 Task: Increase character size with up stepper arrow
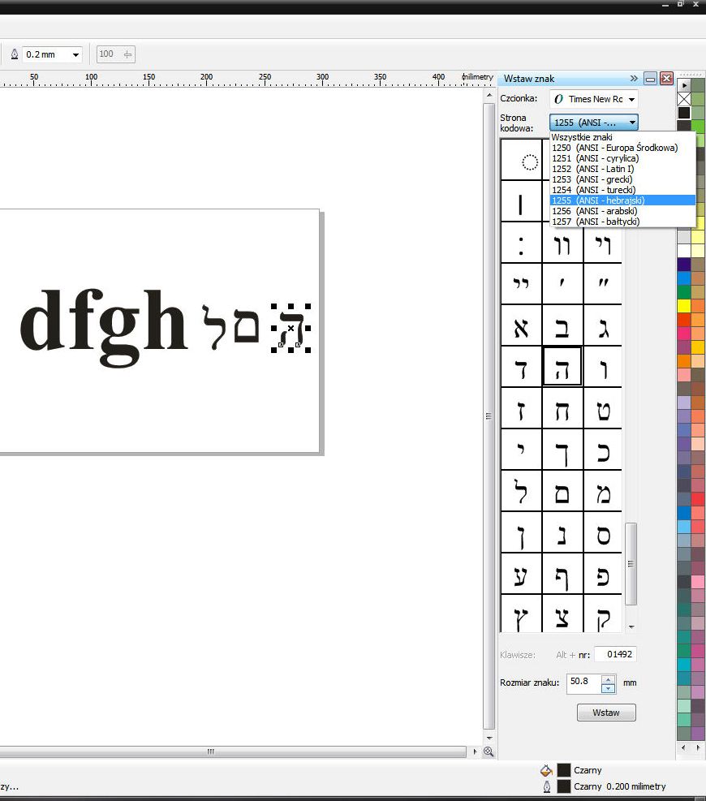(608, 678)
